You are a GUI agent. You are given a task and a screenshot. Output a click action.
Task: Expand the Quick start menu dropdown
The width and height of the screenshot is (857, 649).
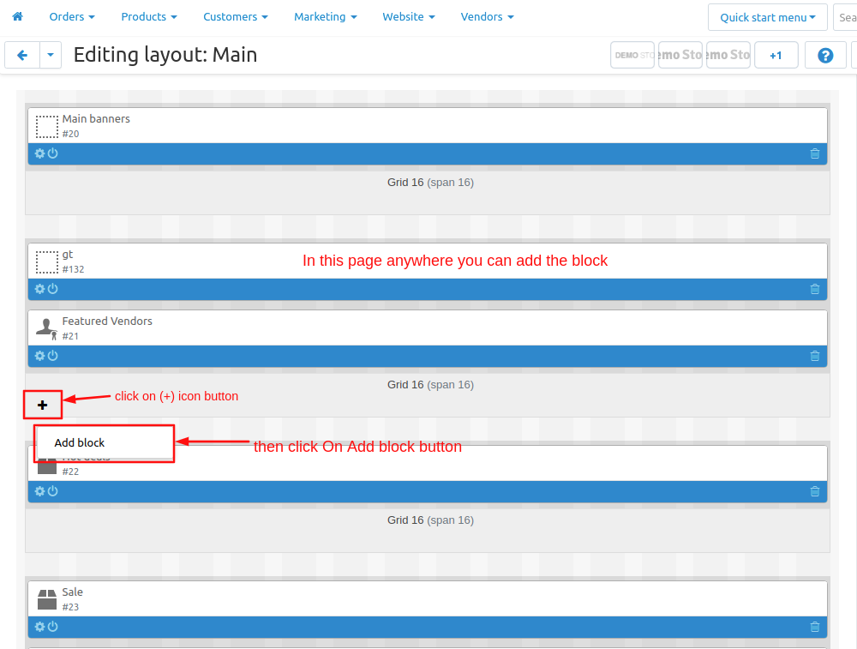tap(767, 17)
